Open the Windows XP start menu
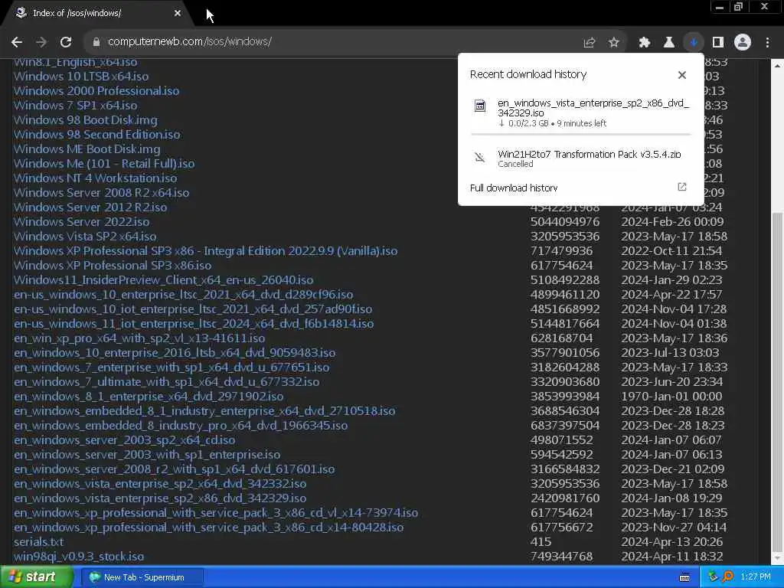Screen dimensions: 784x588 pos(35,577)
